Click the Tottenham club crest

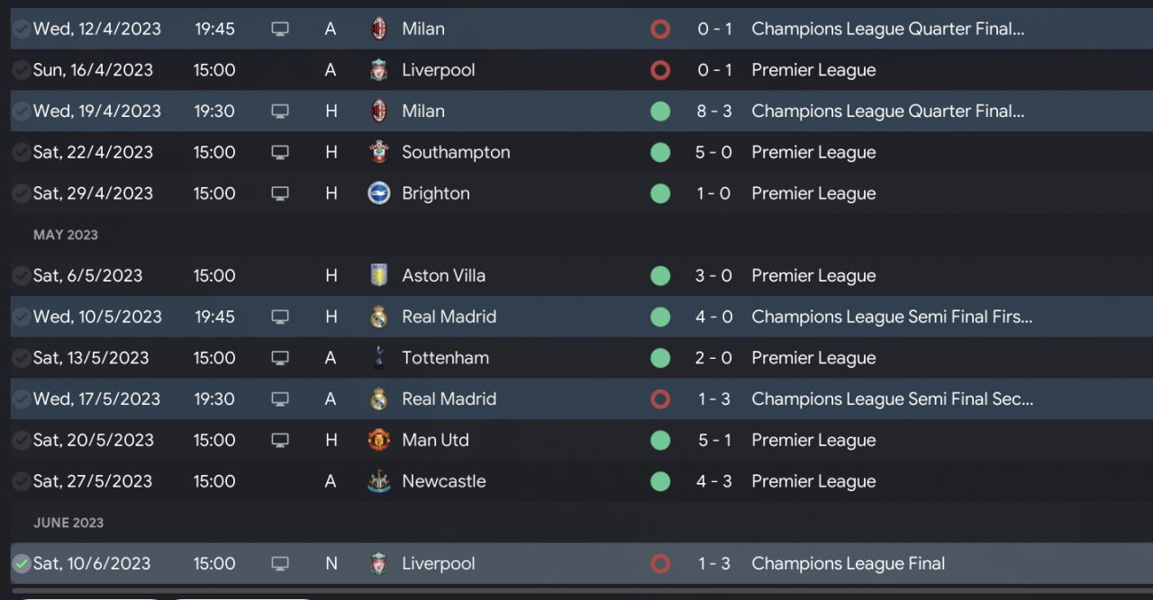pyautogui.click(x=379, y=358)
